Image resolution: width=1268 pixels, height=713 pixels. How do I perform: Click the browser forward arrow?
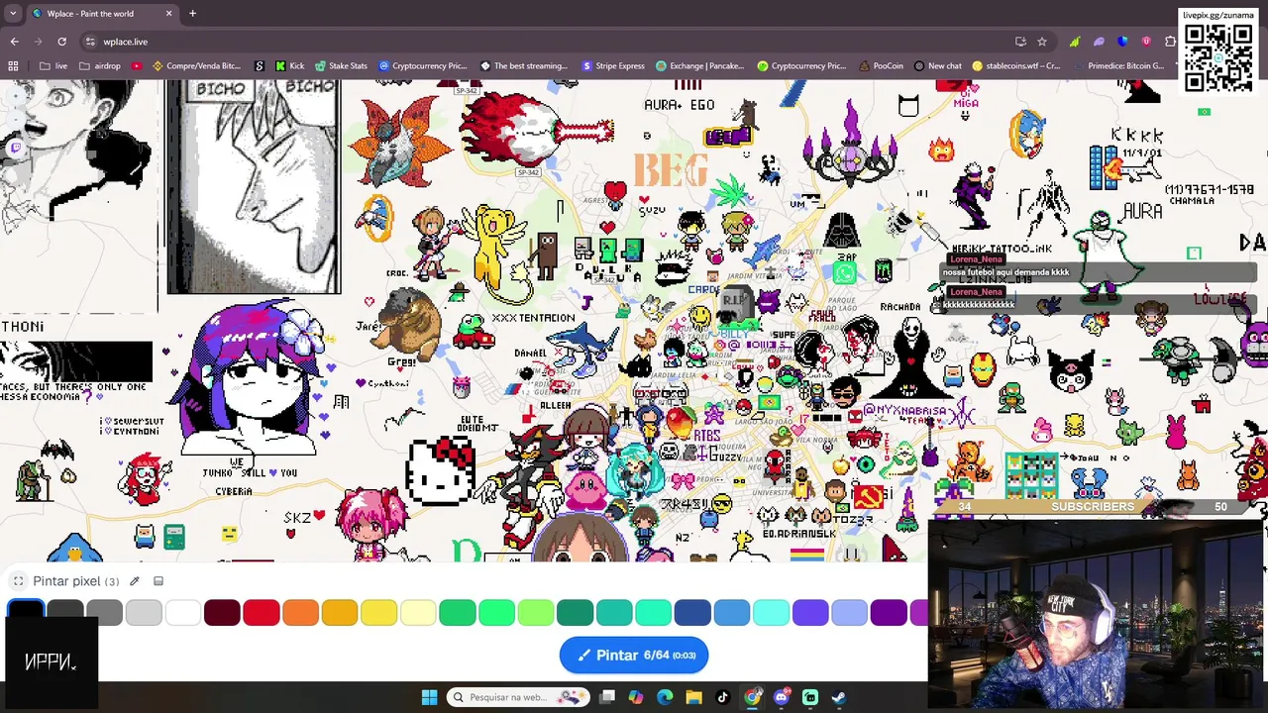click(38, 42)
